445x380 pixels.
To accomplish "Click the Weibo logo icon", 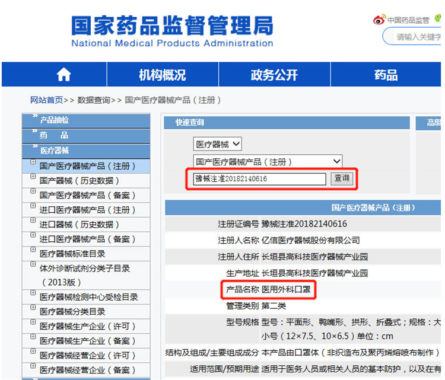I will click(x=379, y=20).
